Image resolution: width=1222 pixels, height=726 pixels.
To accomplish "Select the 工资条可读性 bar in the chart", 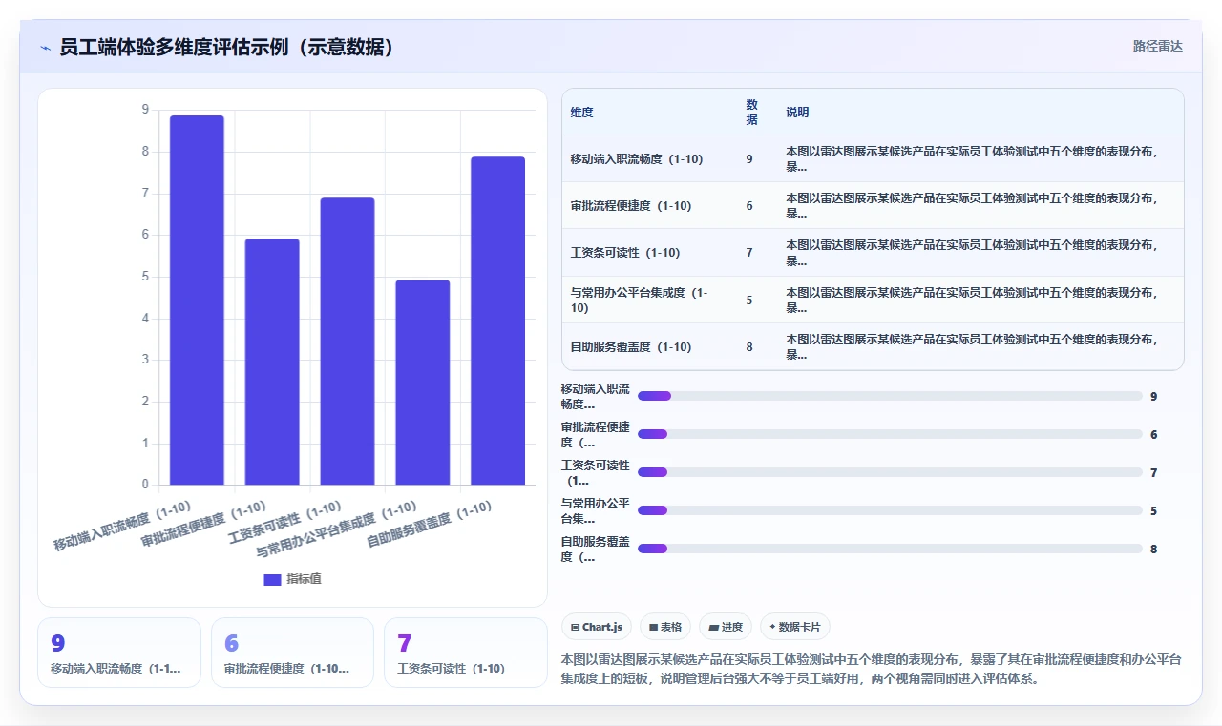I will pos(348,341).
